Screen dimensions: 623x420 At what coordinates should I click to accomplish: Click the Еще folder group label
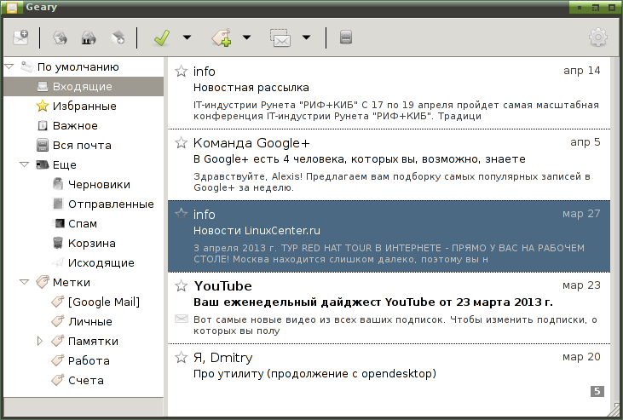(65, 164)
